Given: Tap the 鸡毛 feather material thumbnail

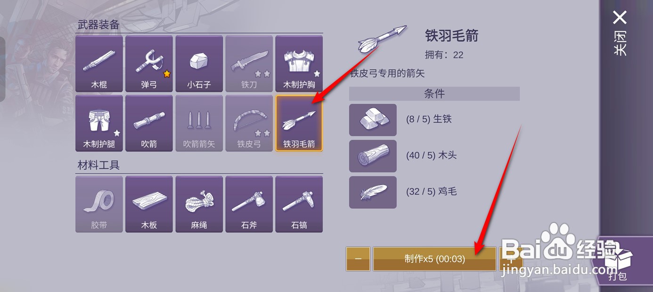Looking at the screenshot, I should coord(373,192).
